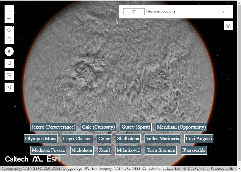Open the bookmarks panel

point(9,63)
